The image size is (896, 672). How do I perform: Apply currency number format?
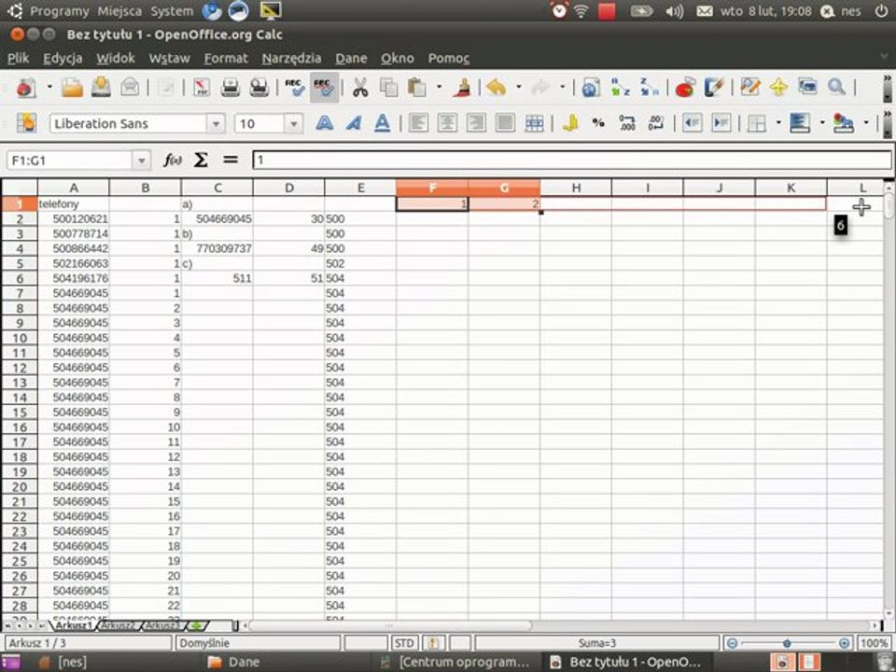569,123
